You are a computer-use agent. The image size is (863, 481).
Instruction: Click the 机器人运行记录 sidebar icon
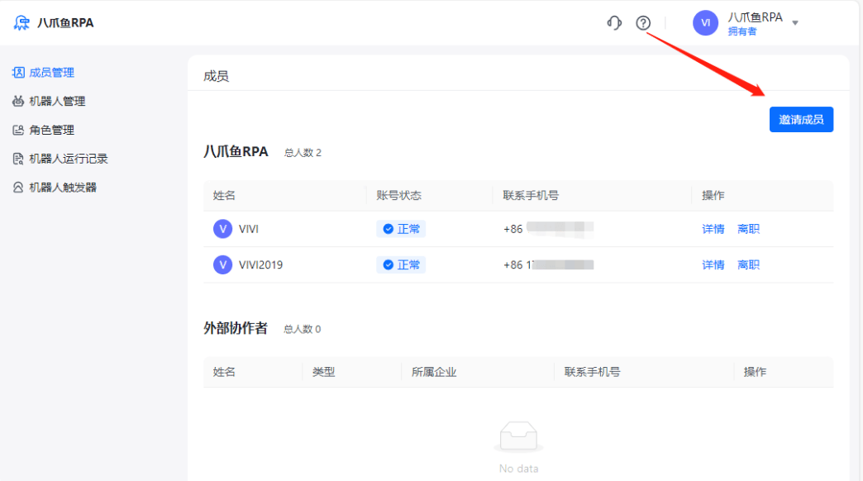(x=18, y=159)
